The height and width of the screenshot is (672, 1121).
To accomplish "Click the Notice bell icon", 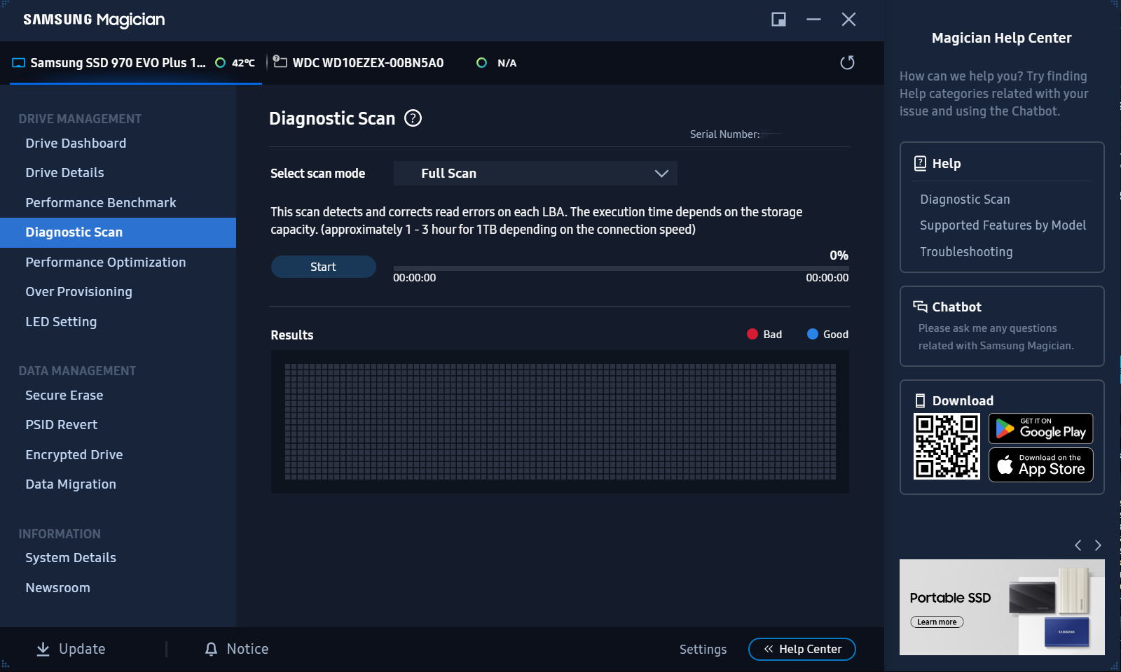I will 211,649.
